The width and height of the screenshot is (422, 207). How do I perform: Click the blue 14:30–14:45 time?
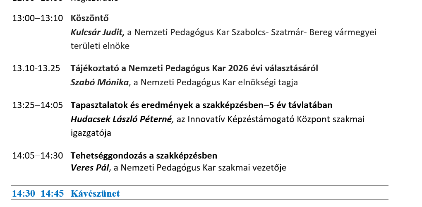(x=38, y=193)
